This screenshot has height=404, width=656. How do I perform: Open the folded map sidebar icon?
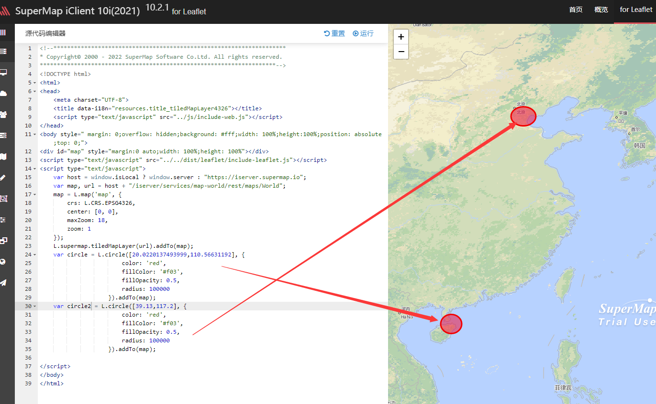[x=3, y=156]
